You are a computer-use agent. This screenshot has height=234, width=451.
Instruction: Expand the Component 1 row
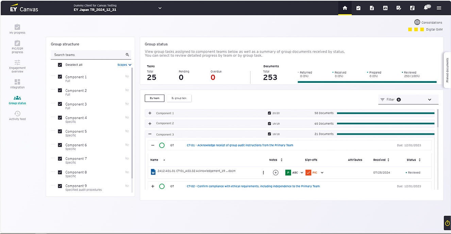(150, 113)
